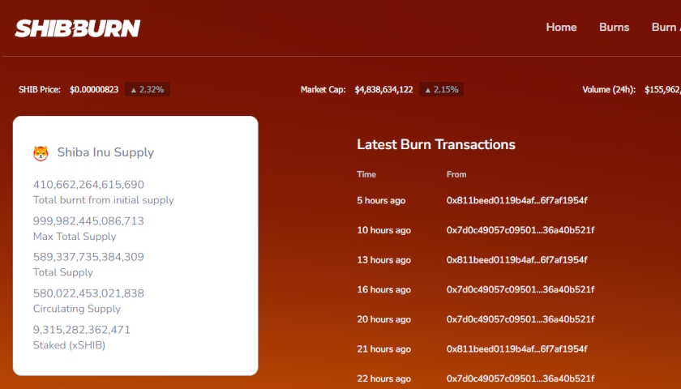The height and width of the screenshot is (389, 681).
Task: Click the Total Supply value 589,337,735,384,309
Action: 88,257
